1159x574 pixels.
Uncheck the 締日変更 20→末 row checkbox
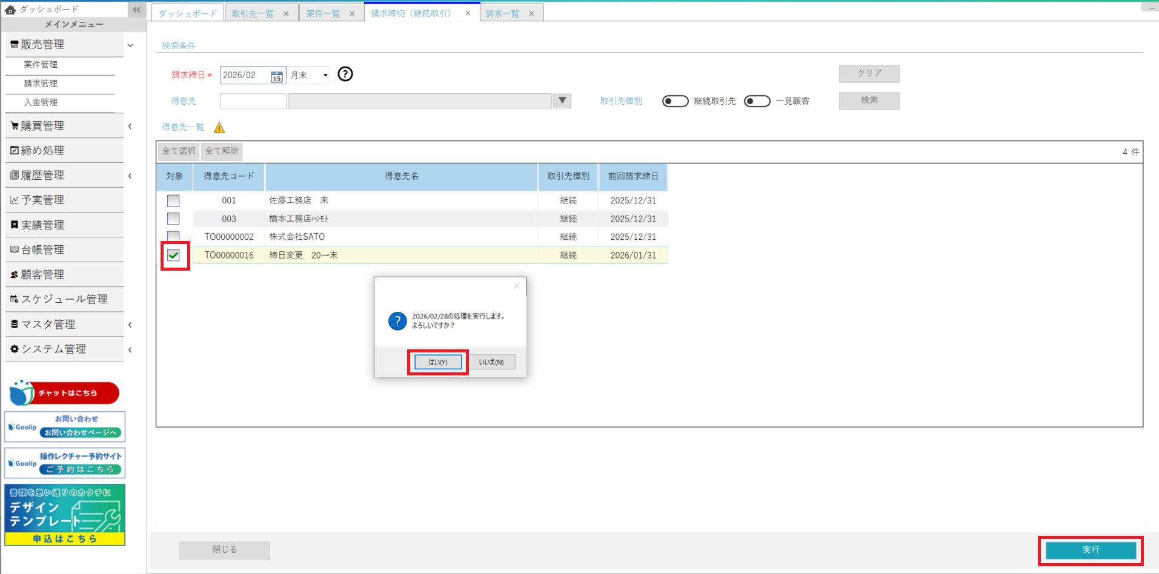tap(174, 256)
